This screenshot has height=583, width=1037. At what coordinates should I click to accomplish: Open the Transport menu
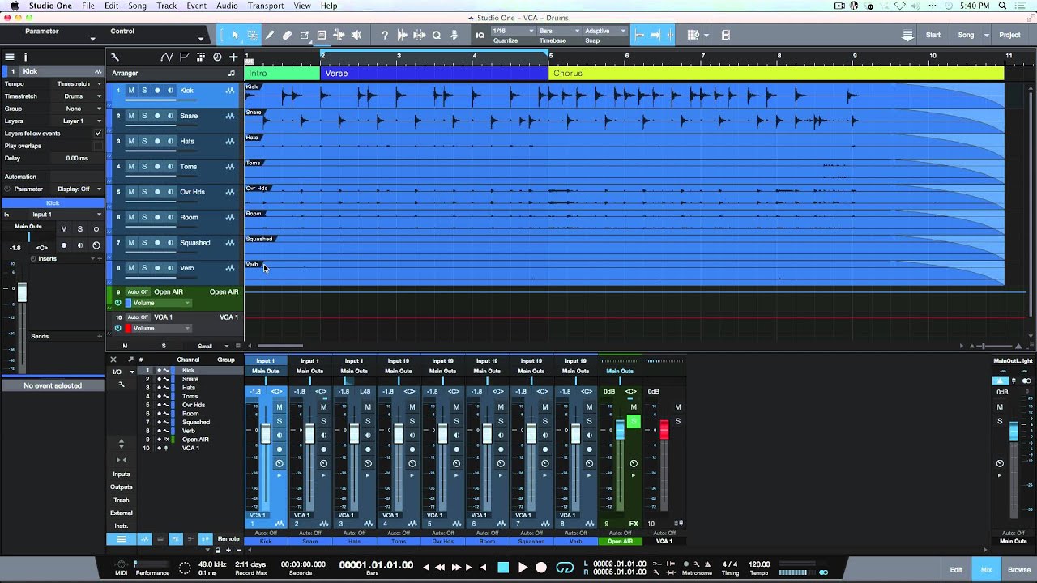pyautogui.click(x=266, y=6)
